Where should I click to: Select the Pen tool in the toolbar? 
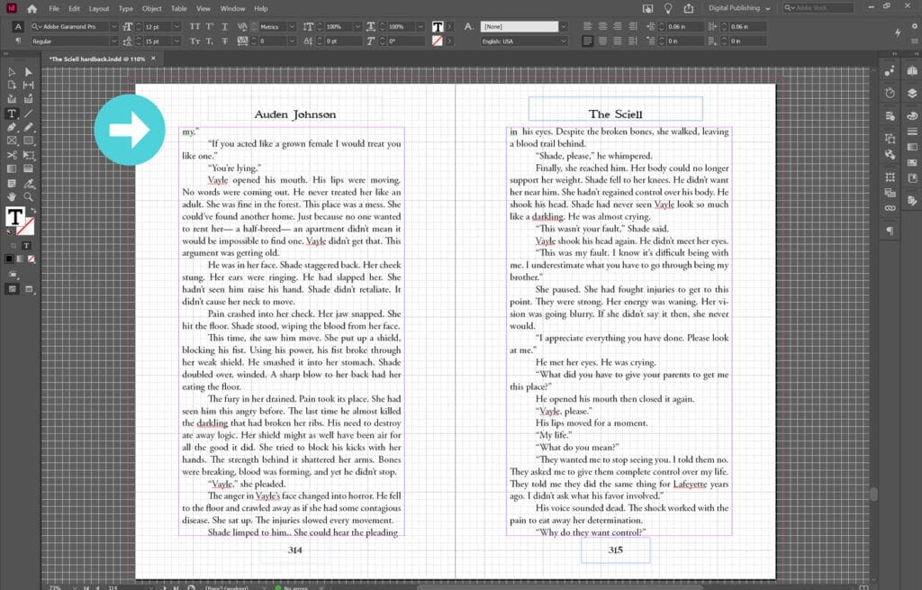click(x=12, y=128)
